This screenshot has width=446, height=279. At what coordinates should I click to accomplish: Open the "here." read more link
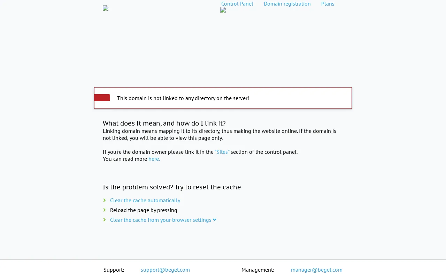154,159
